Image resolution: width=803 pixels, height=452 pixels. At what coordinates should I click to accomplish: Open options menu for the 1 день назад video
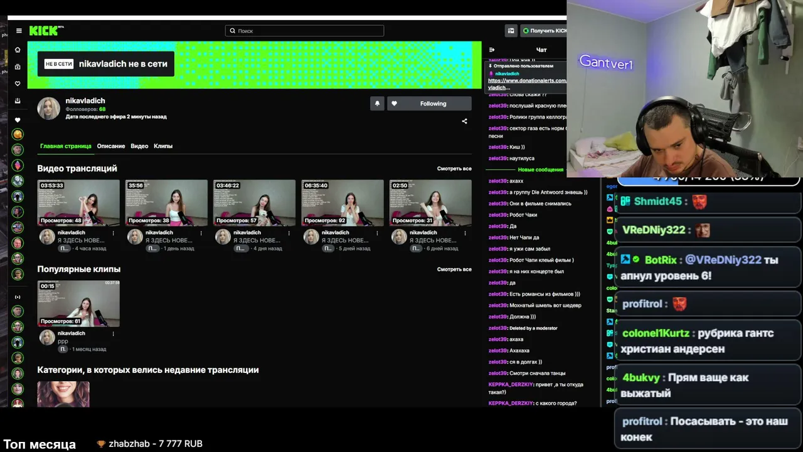tap(201, 233)
